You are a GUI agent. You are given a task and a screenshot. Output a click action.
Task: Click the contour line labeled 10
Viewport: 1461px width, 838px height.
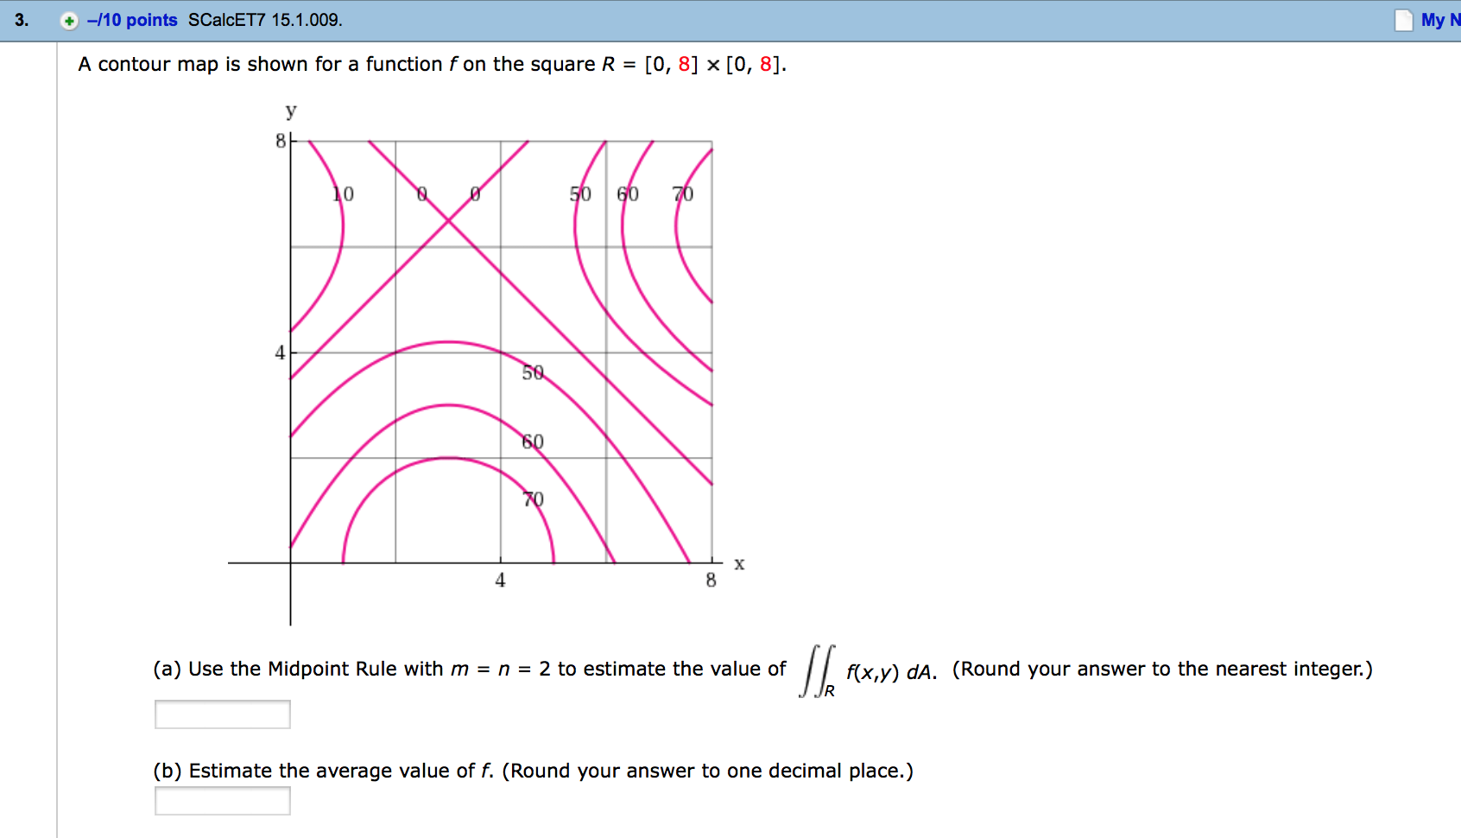(x=343, y=194)
